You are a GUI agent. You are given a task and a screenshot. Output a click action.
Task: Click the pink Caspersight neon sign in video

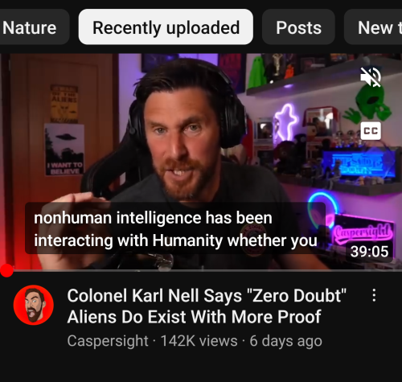(363, 232)
